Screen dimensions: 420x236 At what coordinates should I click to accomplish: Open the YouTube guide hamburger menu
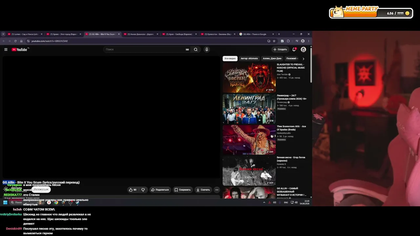pos(6,49)
